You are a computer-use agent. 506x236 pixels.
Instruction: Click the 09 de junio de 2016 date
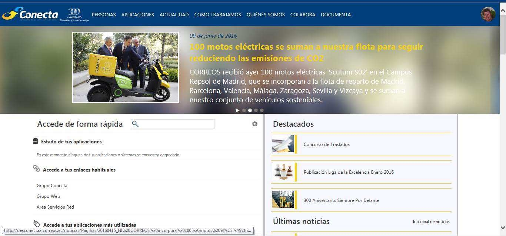tap(213, 36)
